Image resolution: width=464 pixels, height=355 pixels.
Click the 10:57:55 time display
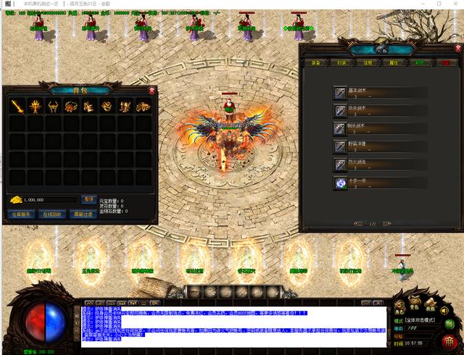pos(414,343)
